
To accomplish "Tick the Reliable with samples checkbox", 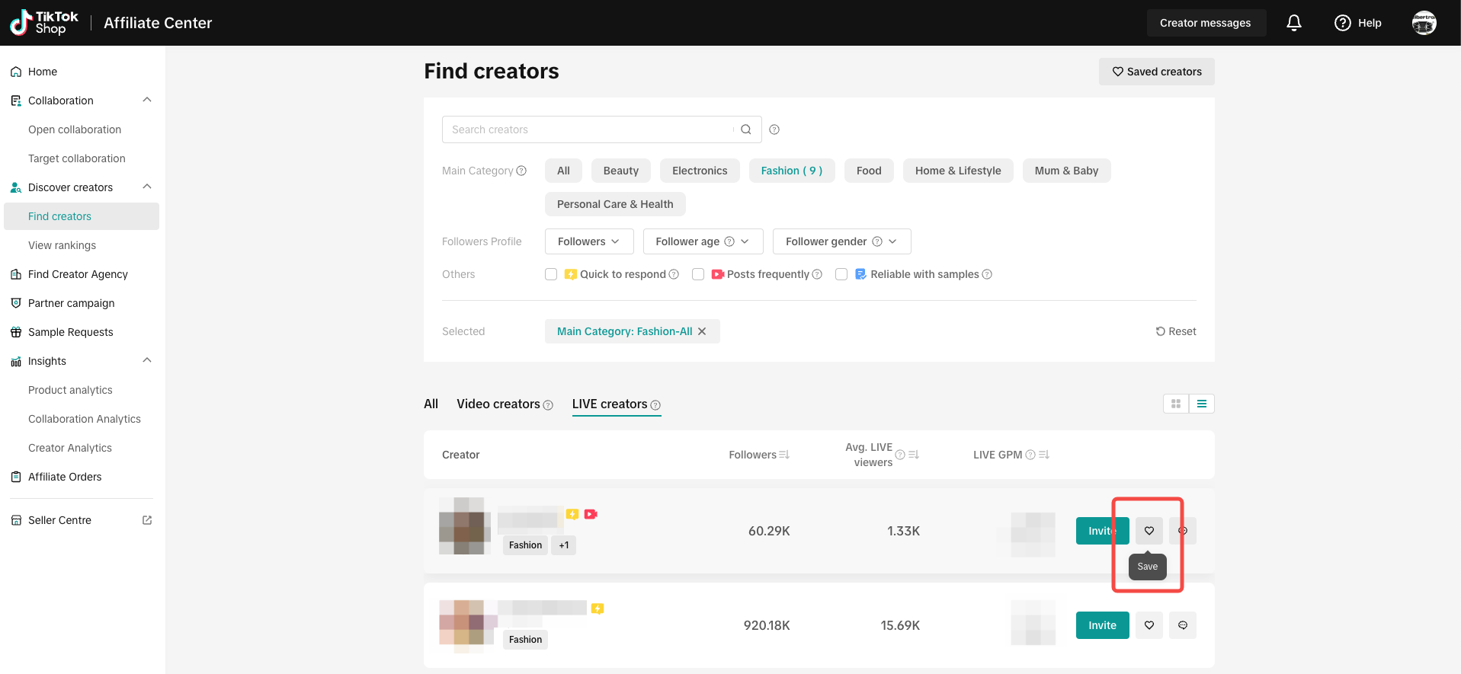I will coord(841,274).
